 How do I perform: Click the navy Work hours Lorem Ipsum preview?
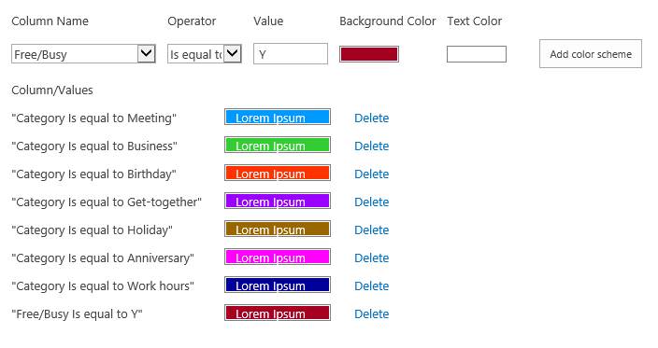(278, 285)
